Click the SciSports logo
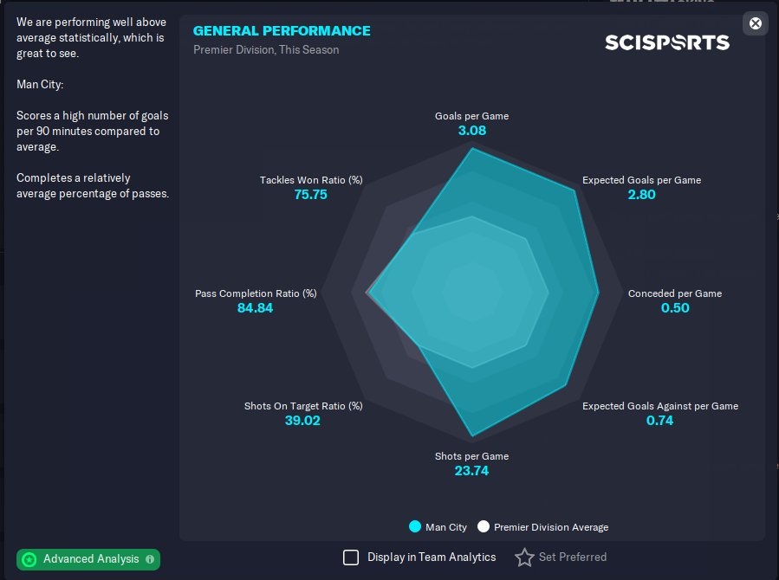Viewport: 779px width, 580px height. point(666,42)
